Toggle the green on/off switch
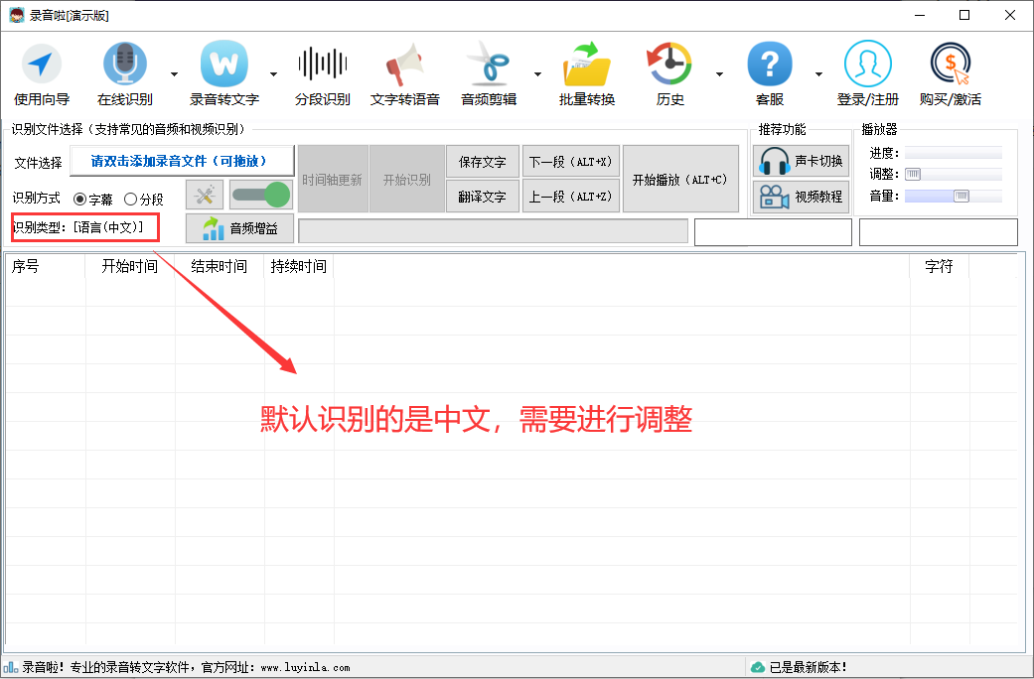1034x679 pixels. point(261,196)
